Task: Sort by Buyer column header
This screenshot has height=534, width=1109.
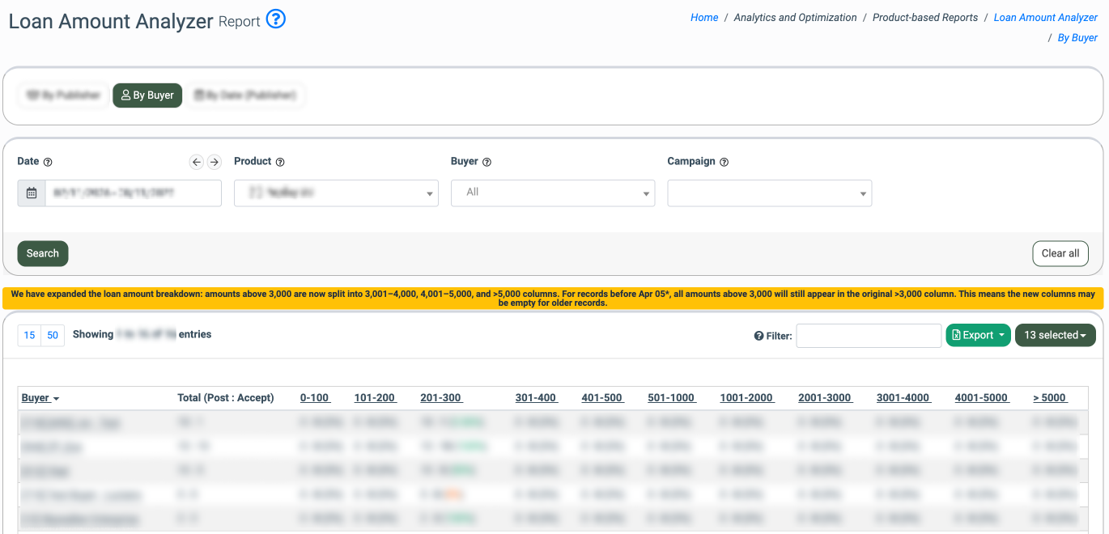Action: 40,398
